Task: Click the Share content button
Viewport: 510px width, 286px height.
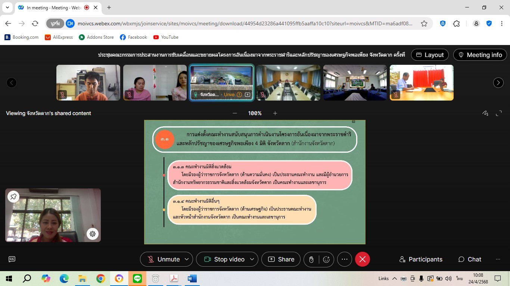Action: point(281,259)
